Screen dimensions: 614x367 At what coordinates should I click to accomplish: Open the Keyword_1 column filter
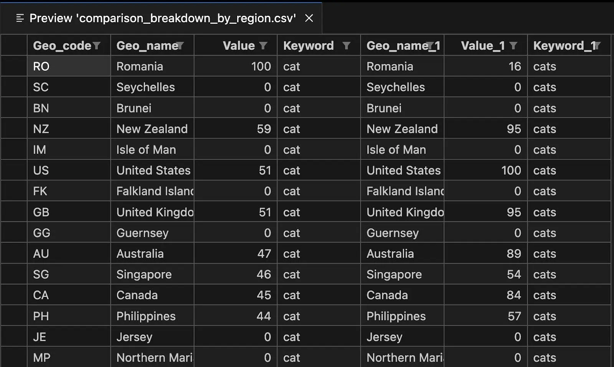click(596, 46)
